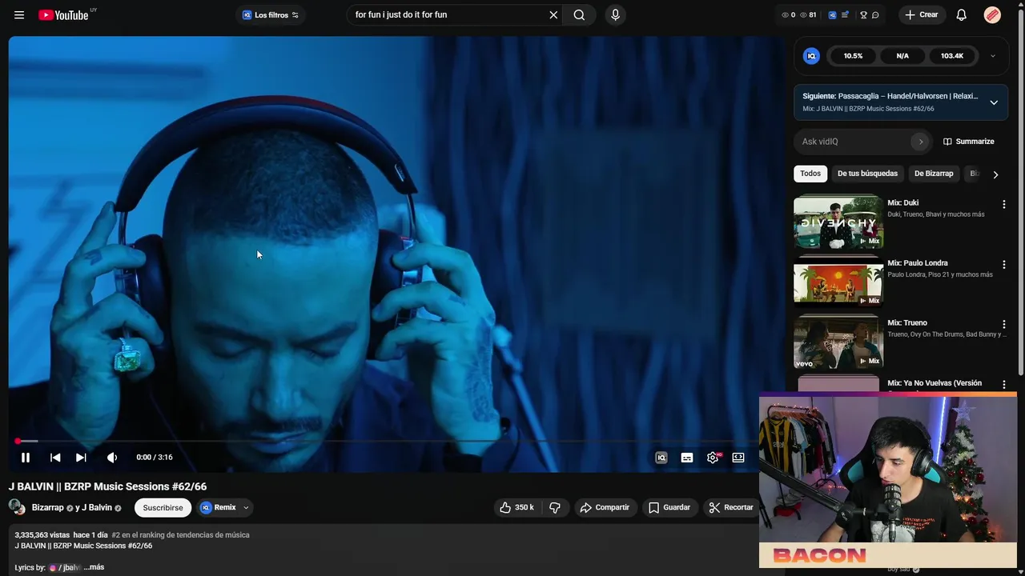Open options menu for Mix: Paulo Londra

click(1004, 264)
